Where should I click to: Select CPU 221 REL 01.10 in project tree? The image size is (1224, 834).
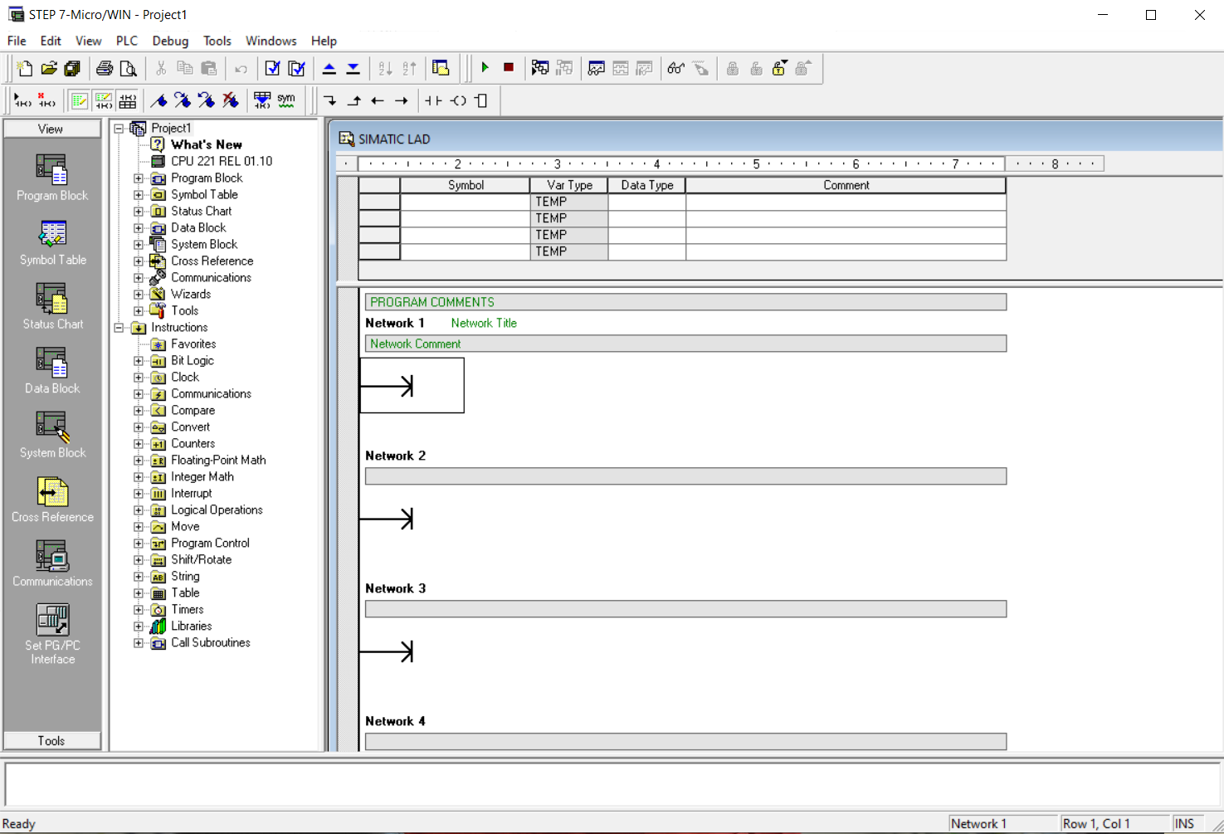(222, 161)
